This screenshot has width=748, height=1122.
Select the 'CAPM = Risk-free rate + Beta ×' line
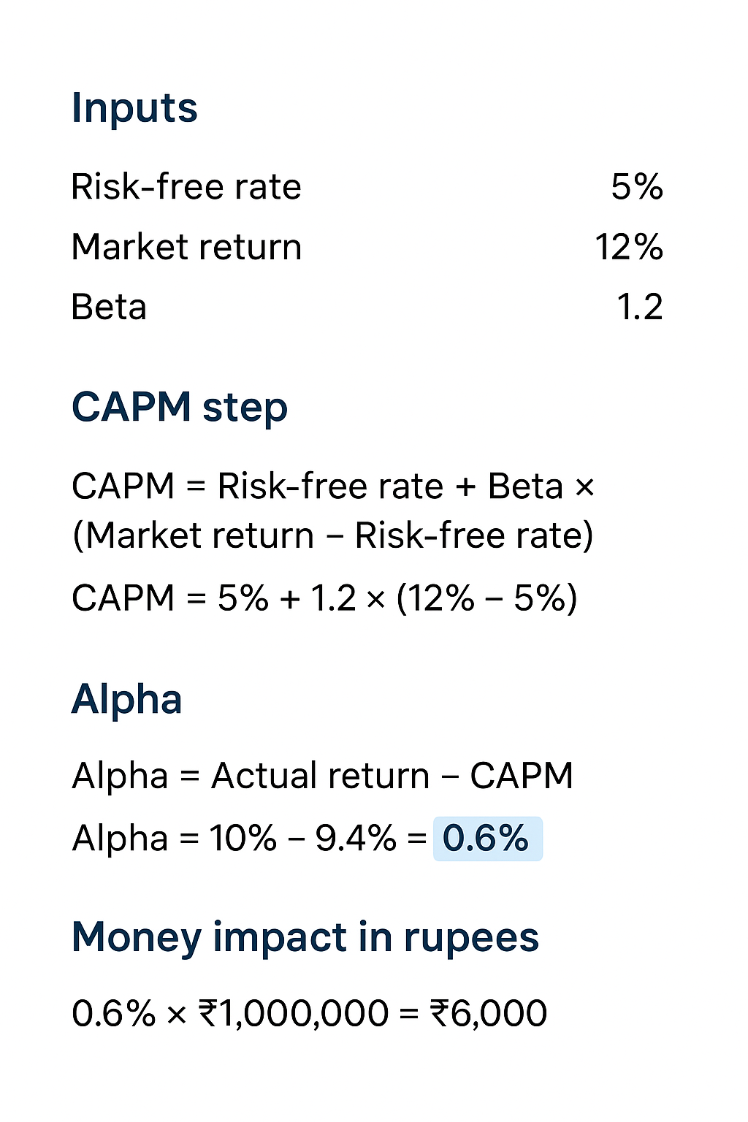(x=333, y=486)
